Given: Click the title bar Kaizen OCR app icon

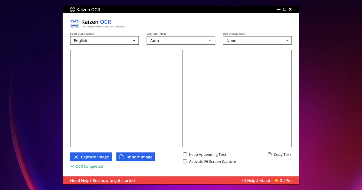Looking at the screenshot, I should click(x=72, y=10).
